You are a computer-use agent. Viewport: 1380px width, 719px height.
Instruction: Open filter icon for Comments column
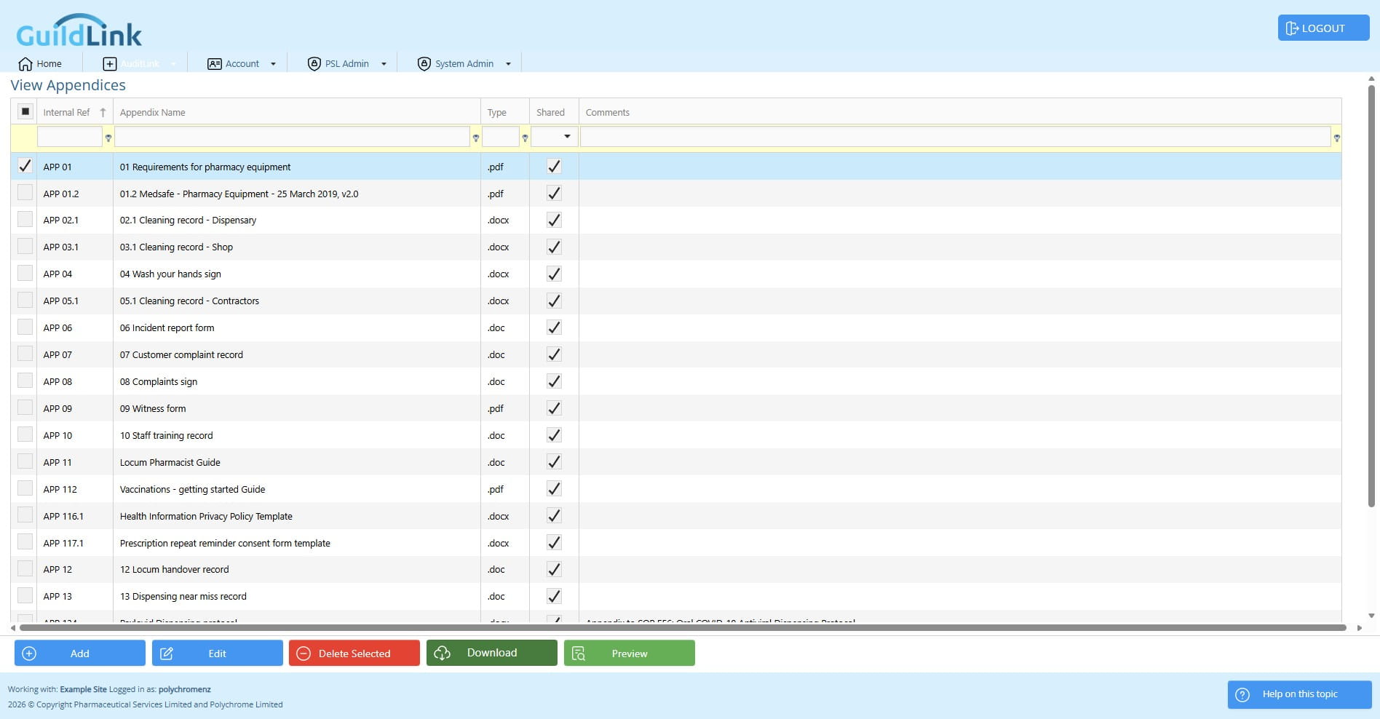(1337, 138)
